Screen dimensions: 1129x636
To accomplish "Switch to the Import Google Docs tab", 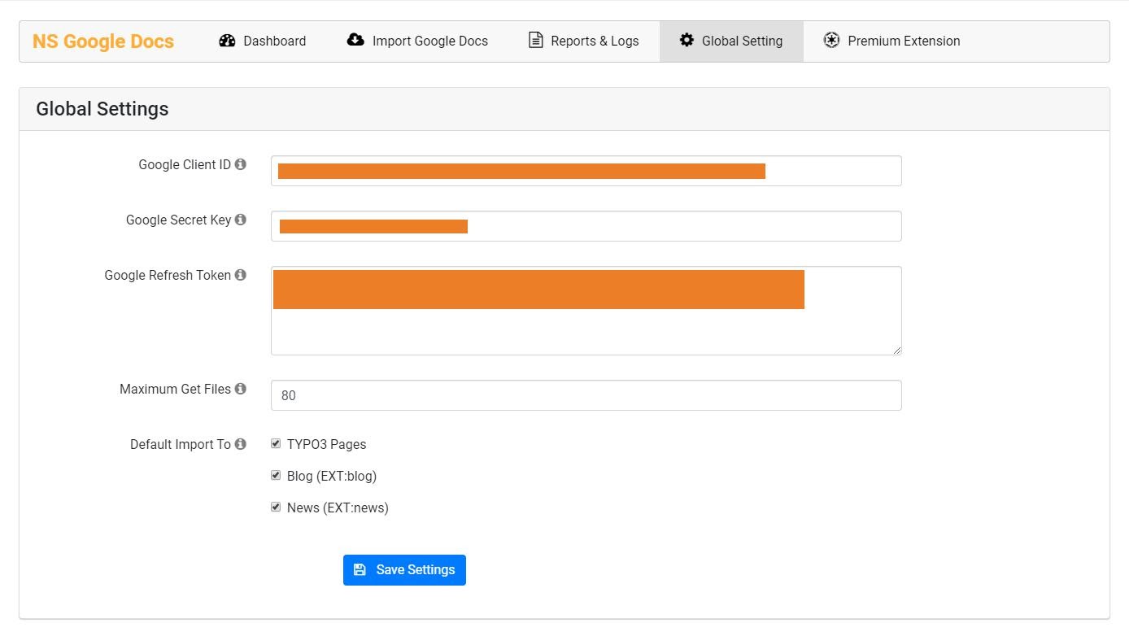I will tap(416, 40).
